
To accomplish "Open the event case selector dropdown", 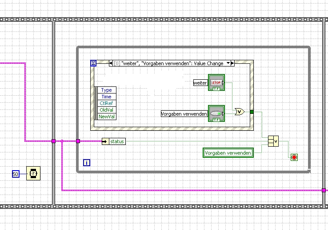I will 228,63.
